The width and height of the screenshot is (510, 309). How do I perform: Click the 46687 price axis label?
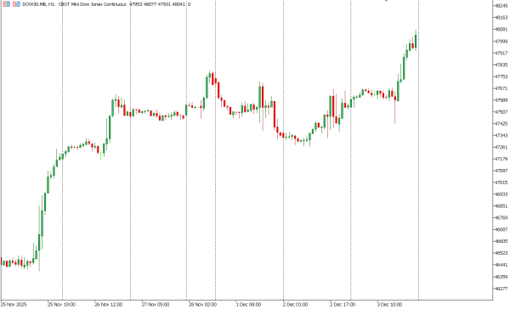501,230
